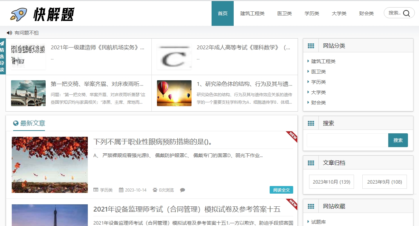Click the calendar icon beside 2023-10-14
This screenshot has height=226, width=419.
point(121,190)
